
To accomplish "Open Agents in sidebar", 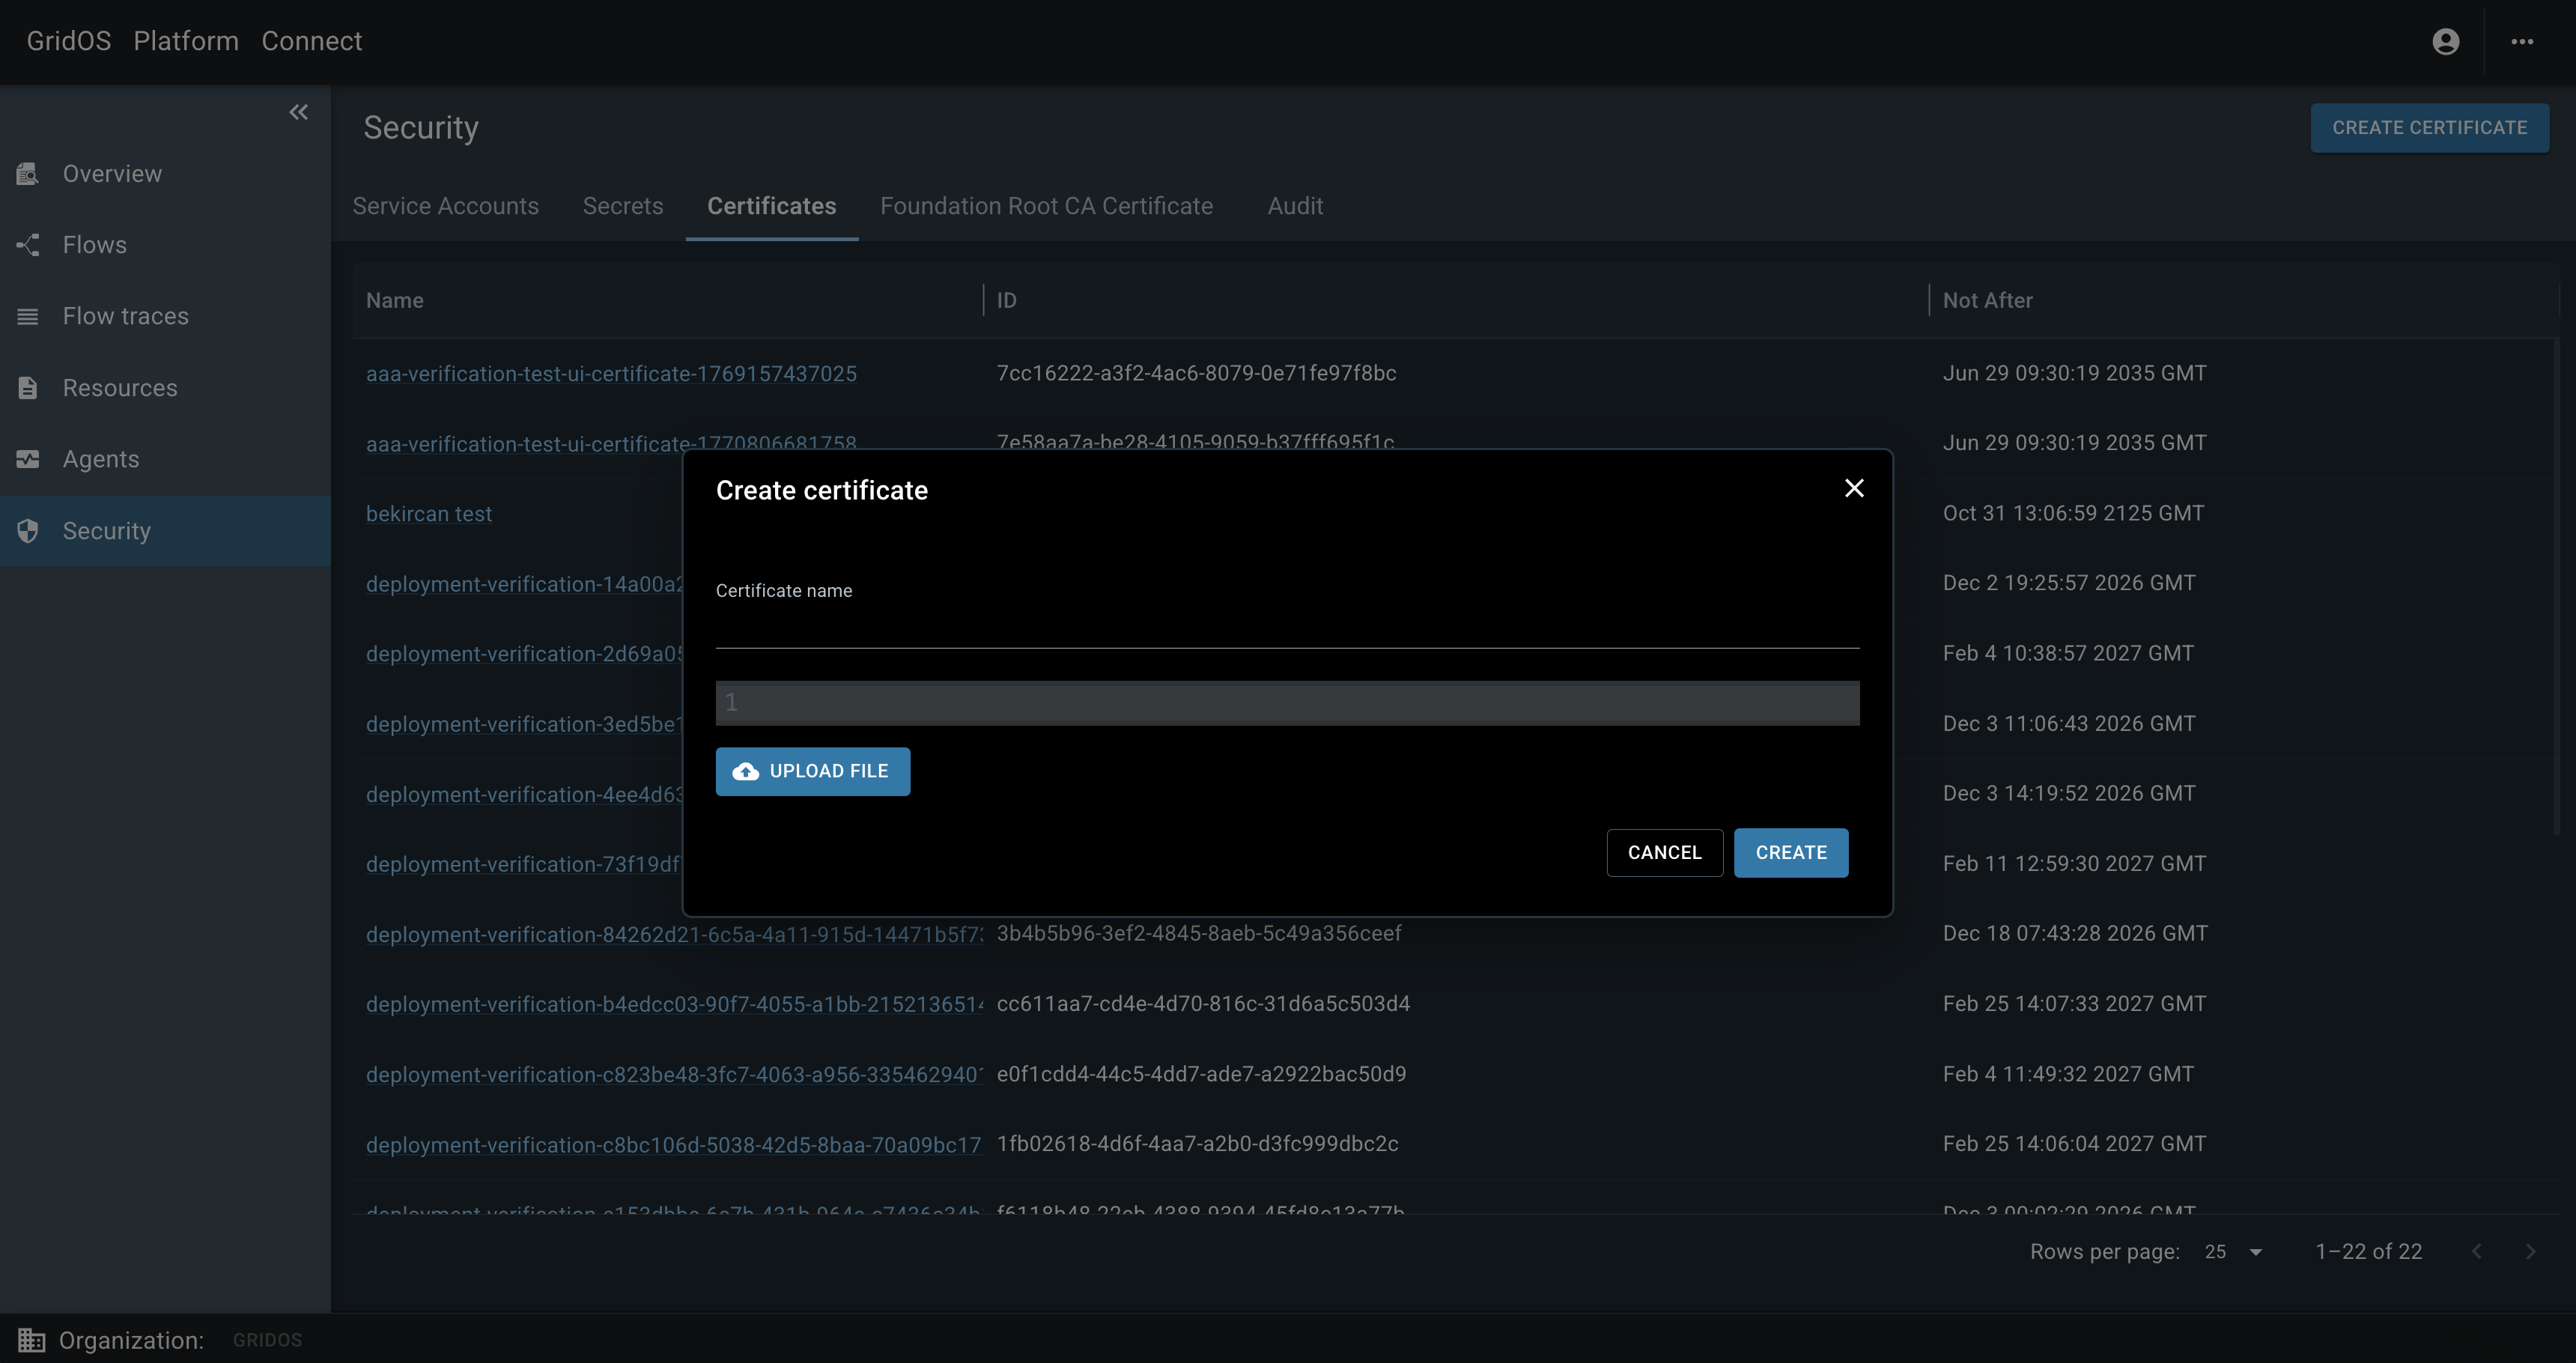I will [x=165, y=459].
